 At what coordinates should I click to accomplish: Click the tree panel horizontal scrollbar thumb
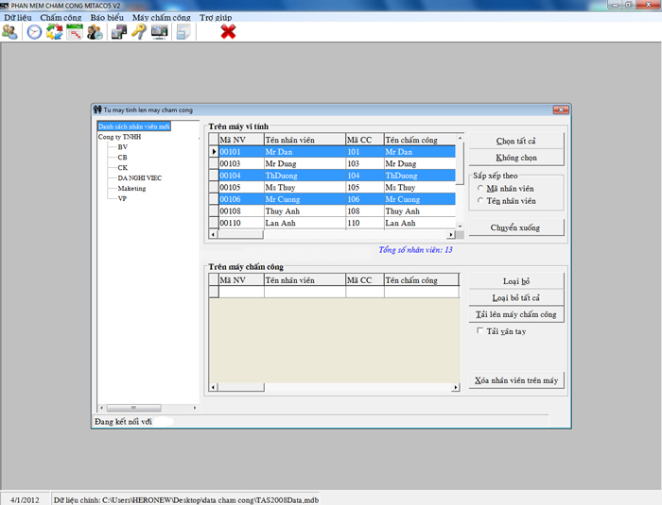134,408
